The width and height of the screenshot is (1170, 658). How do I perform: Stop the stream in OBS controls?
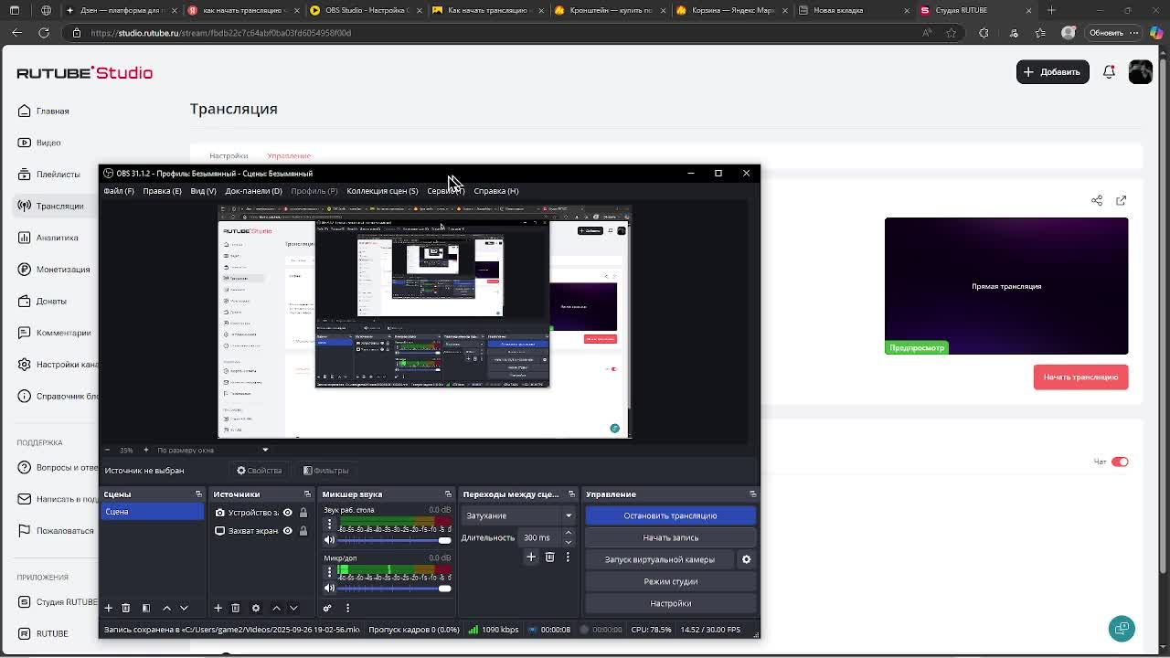tap(670, 515)
